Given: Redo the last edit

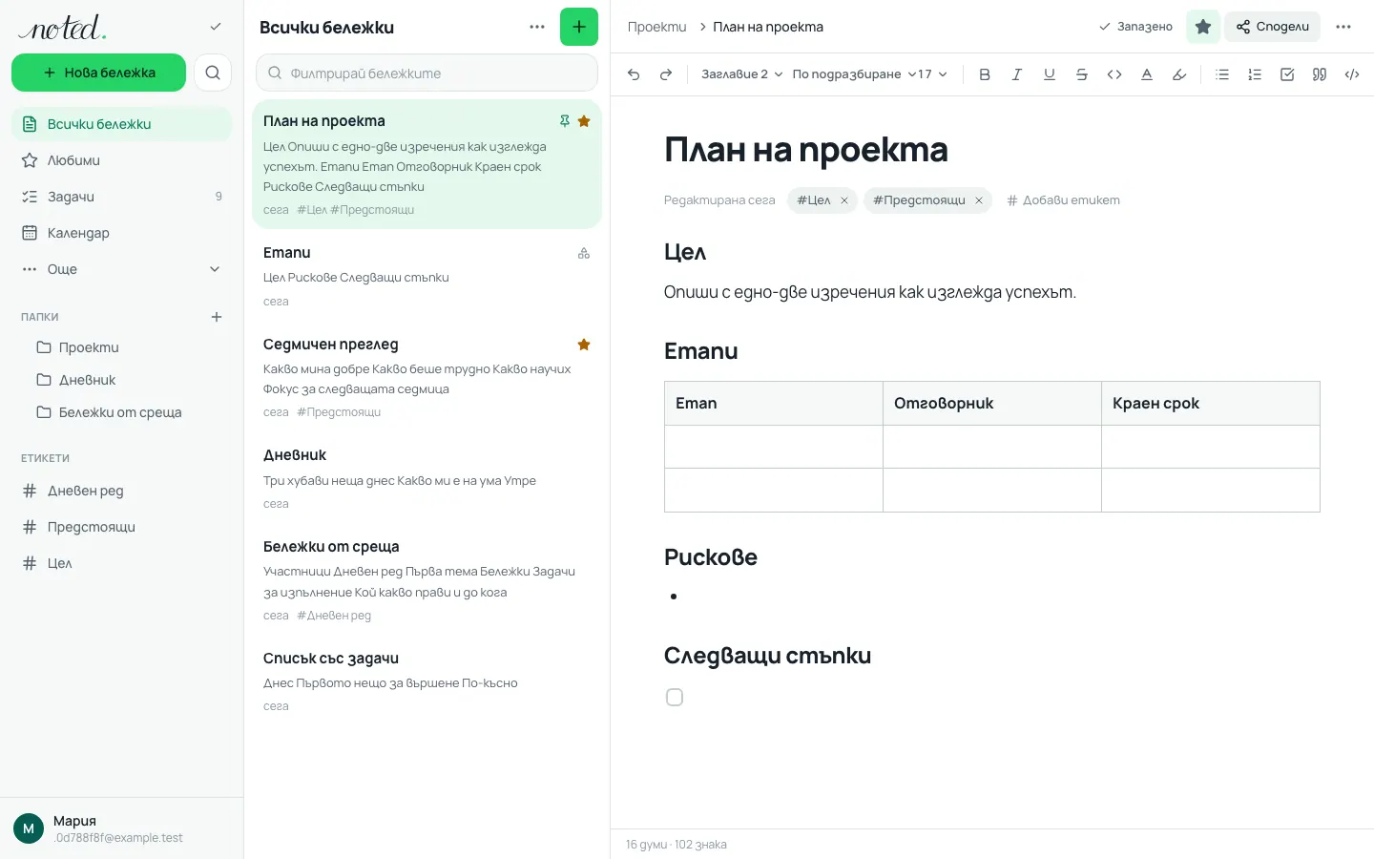Looking at the screenshot, I should (x=666, y=74).
